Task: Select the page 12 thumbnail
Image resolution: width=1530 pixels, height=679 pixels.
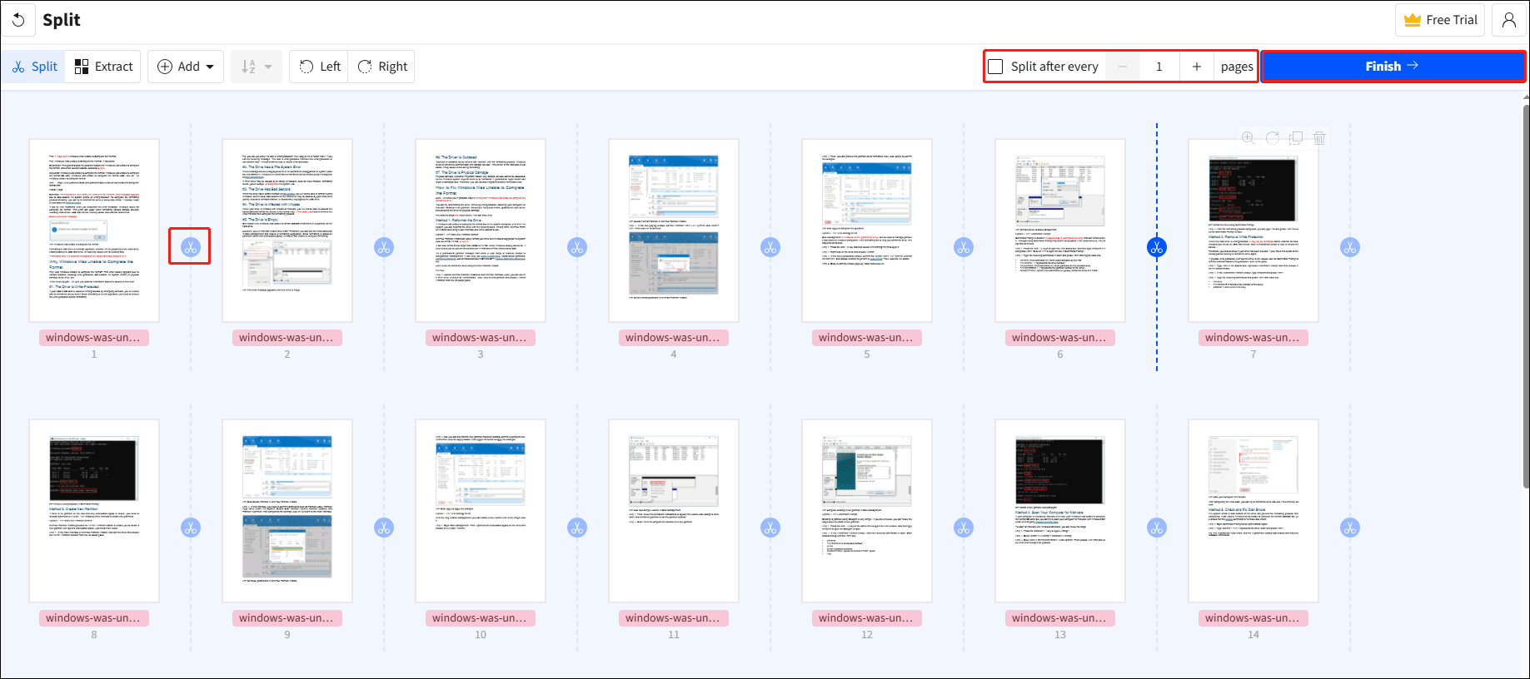Action: coord(867,511)
